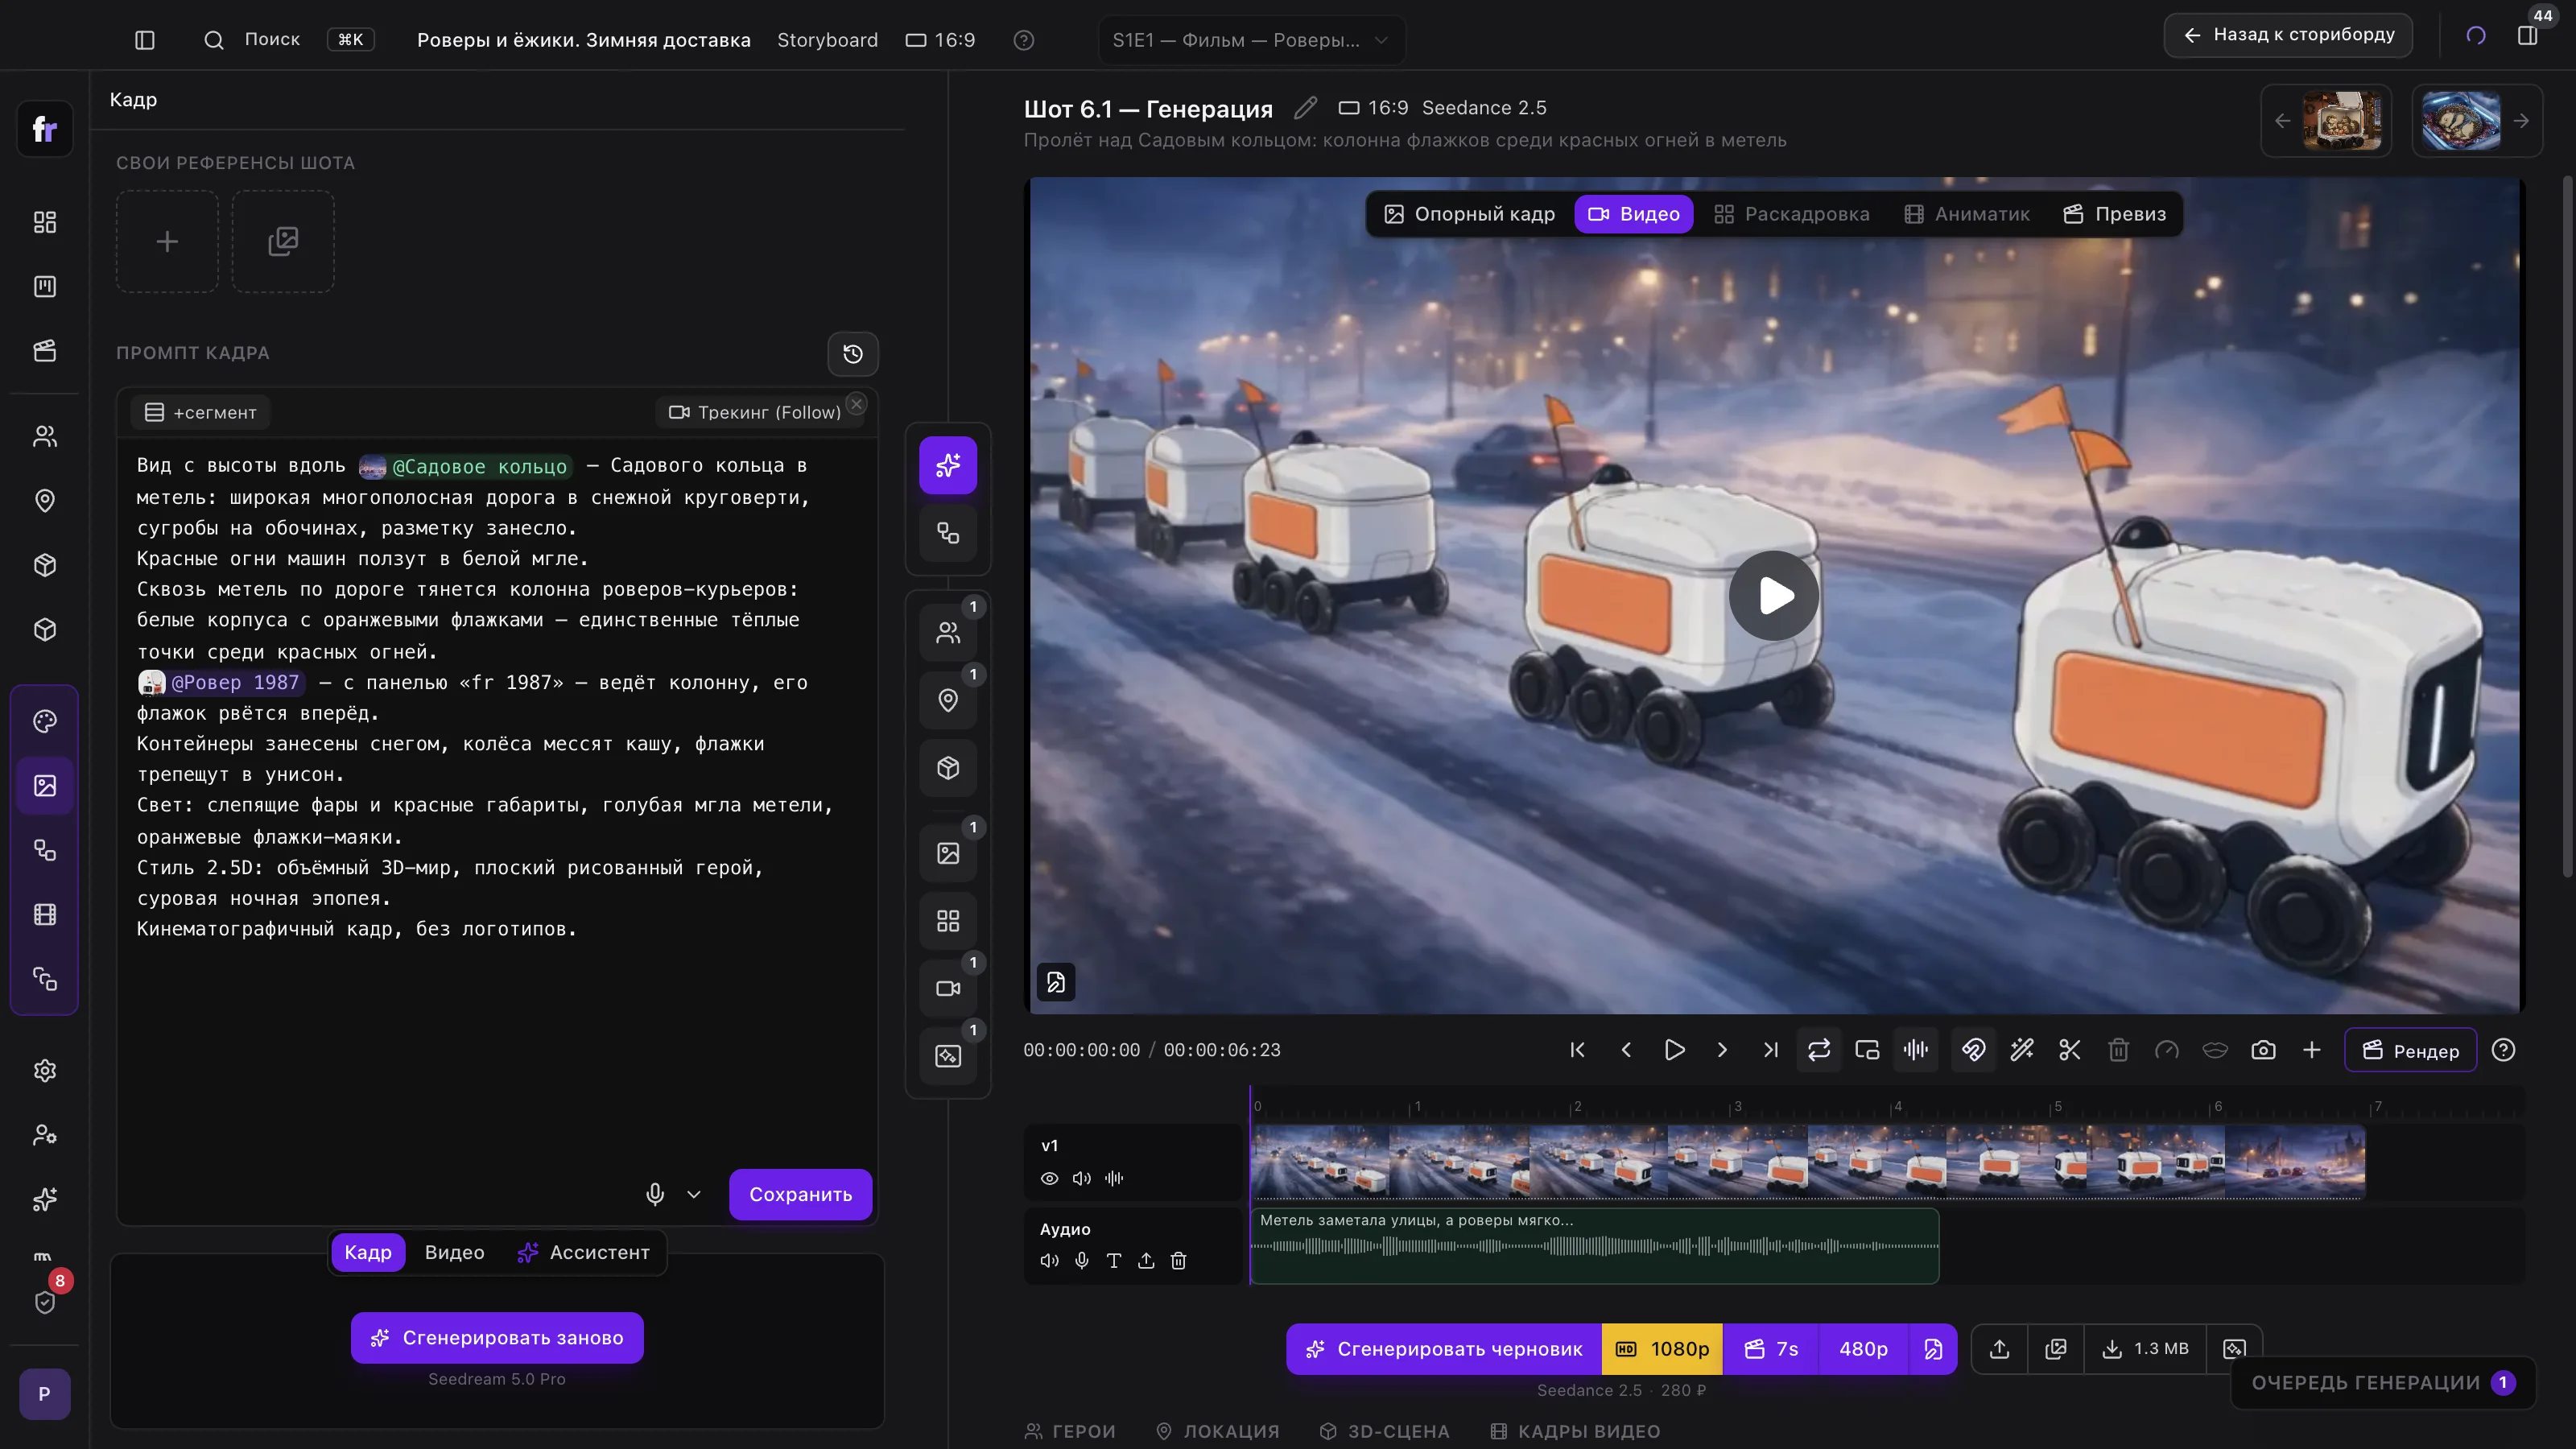
Task: Change 7s duration setting
Action: (1771, 1349)
